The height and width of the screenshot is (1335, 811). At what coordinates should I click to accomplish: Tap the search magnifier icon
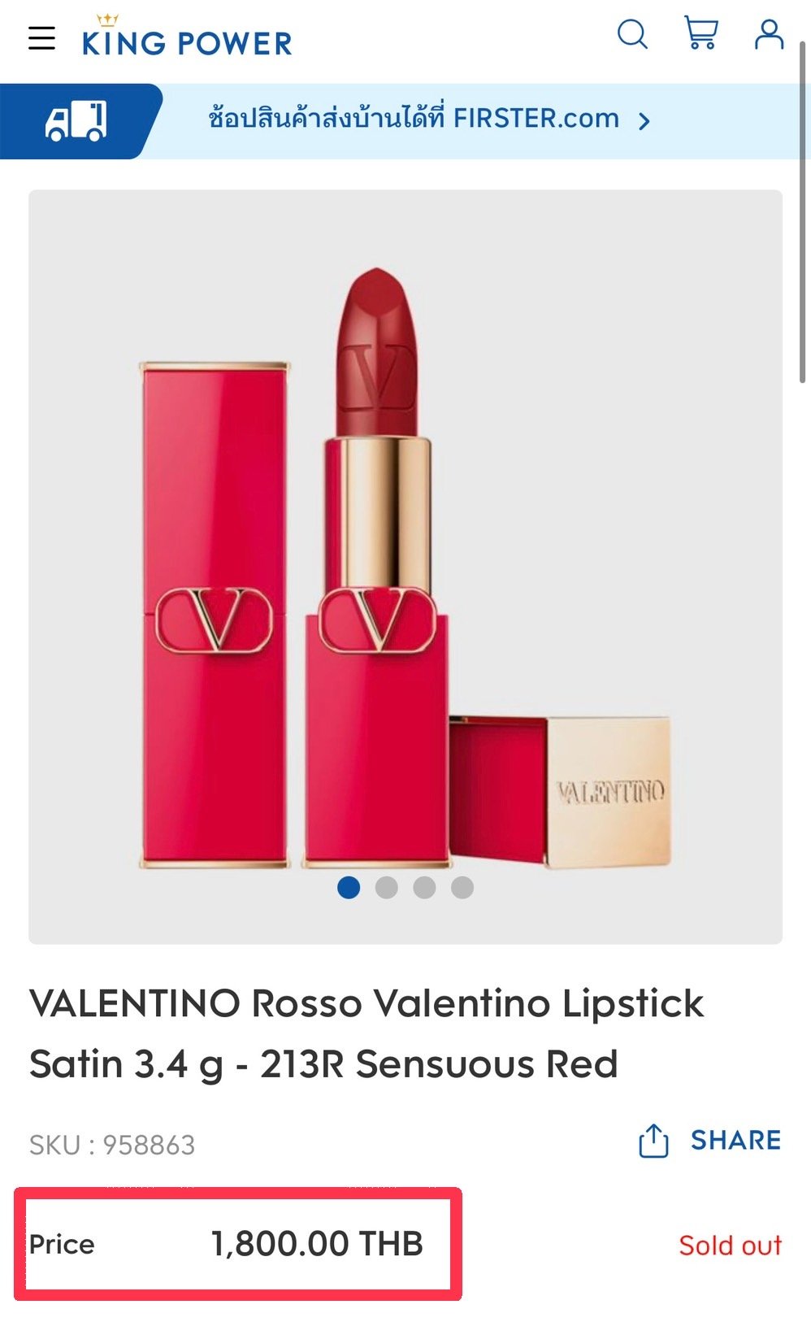(x=632, y=34)
